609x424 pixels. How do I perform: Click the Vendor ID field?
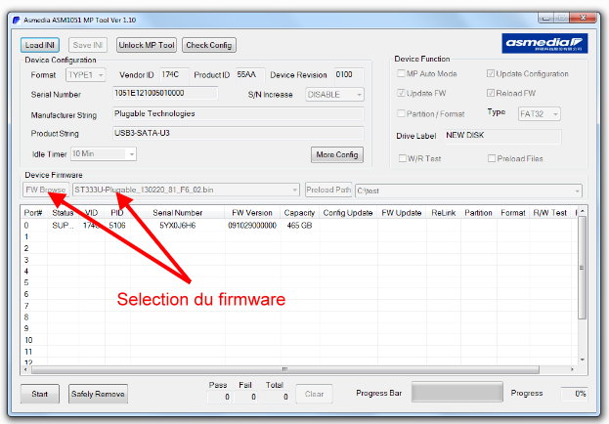tap(174, 74)
